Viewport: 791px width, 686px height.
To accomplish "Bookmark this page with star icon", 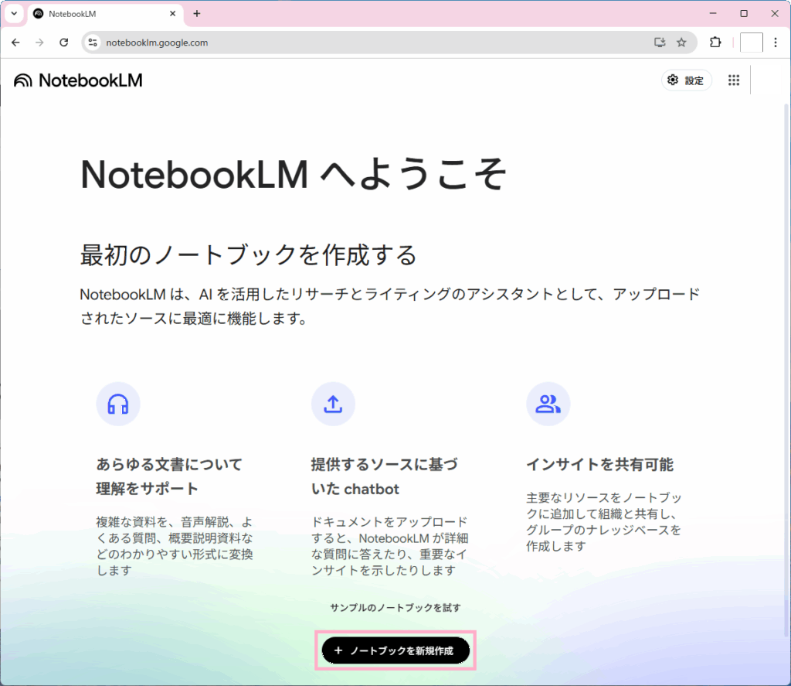I will coord(681,43).
